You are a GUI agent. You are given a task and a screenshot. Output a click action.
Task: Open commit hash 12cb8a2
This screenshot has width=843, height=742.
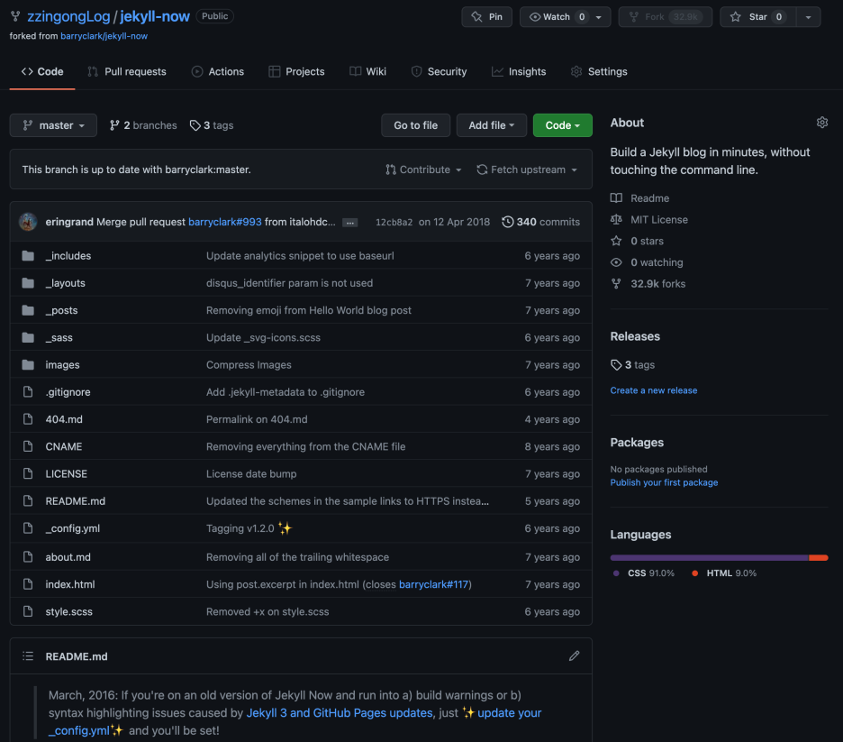[x=394, y=222]
